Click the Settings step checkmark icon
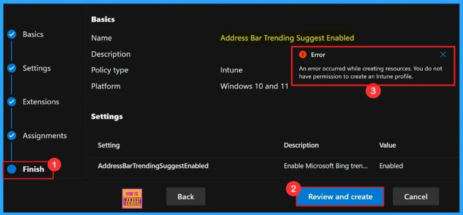This screenshot has height=215, width=463. [x=11, y=68]
